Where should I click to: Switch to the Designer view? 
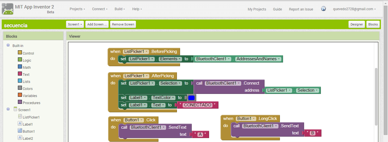click(357, 24)
